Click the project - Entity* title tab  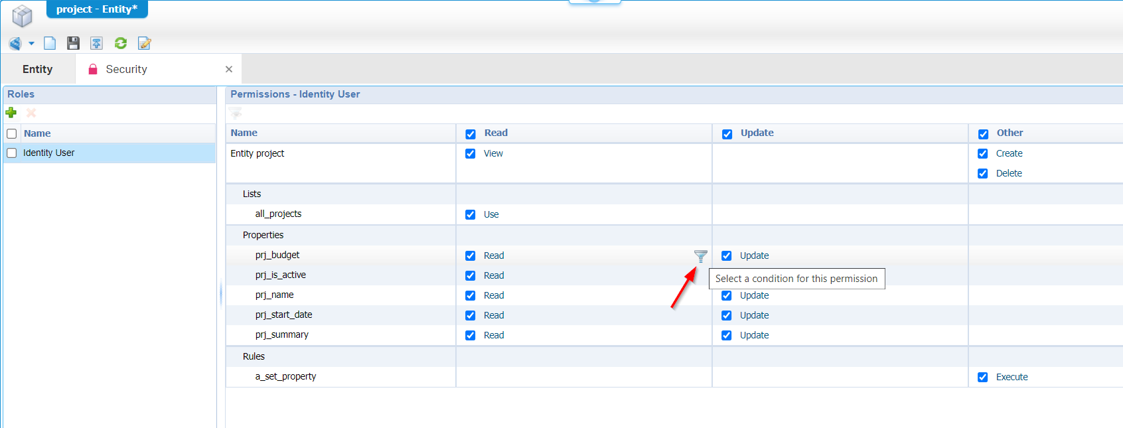coord(97,9)
